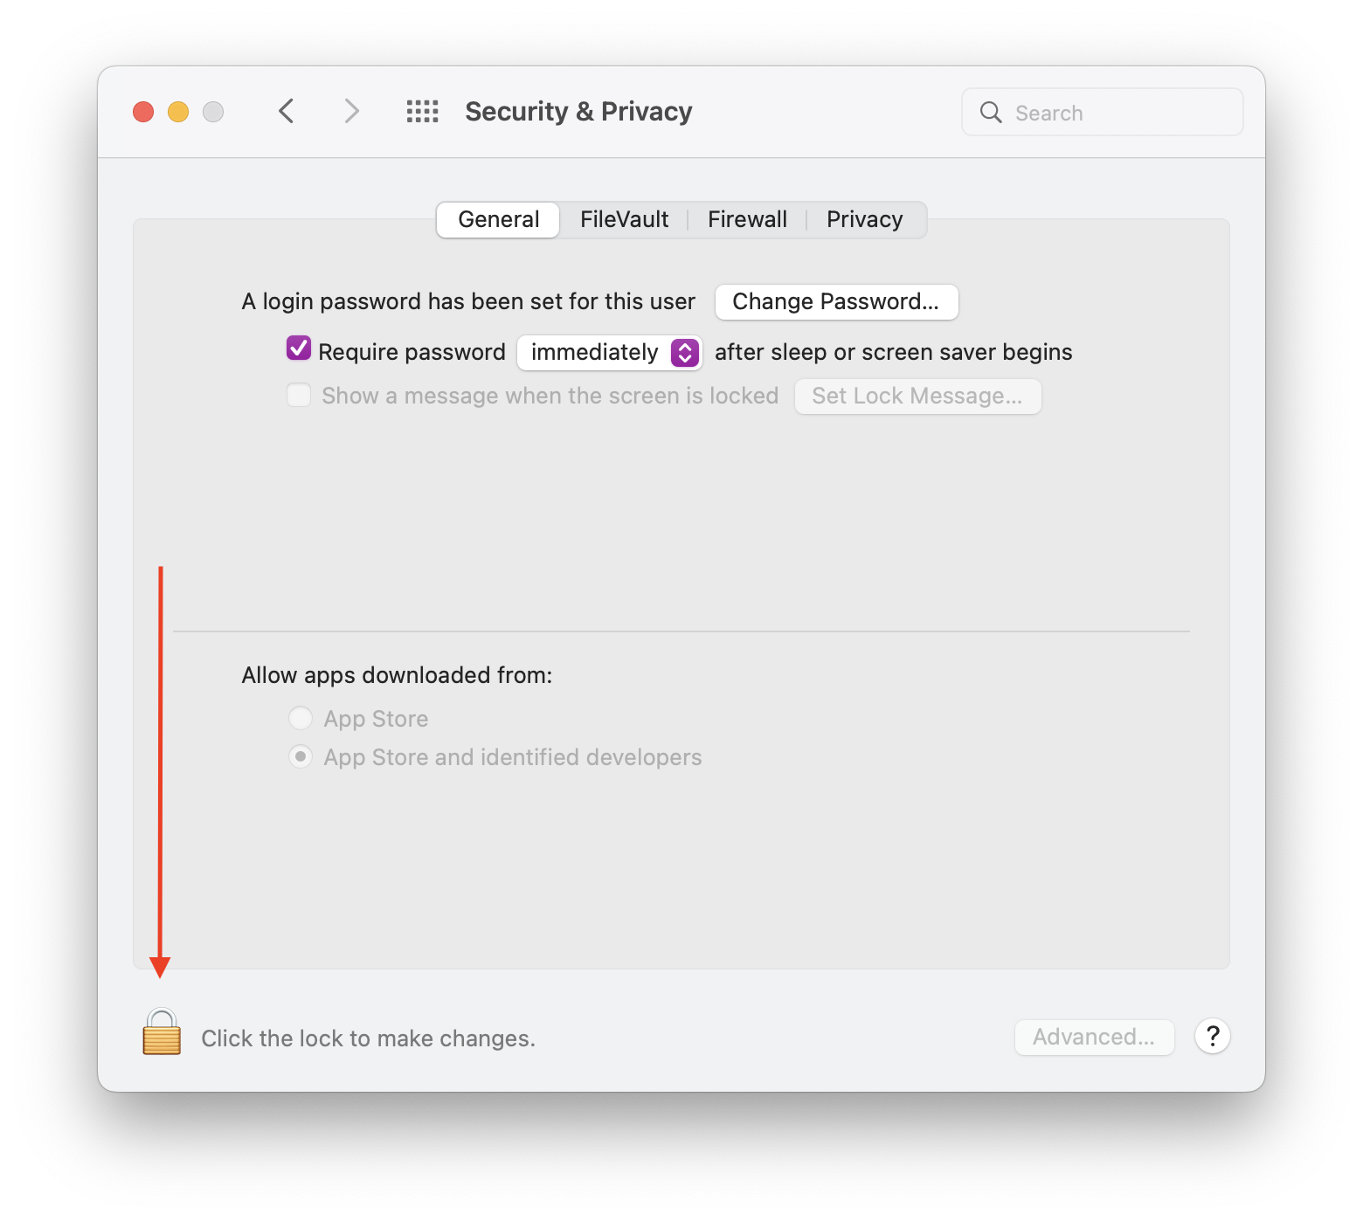Open the Privacy tab
The width and height of the screenshot is (1363, 1221).
865,219
